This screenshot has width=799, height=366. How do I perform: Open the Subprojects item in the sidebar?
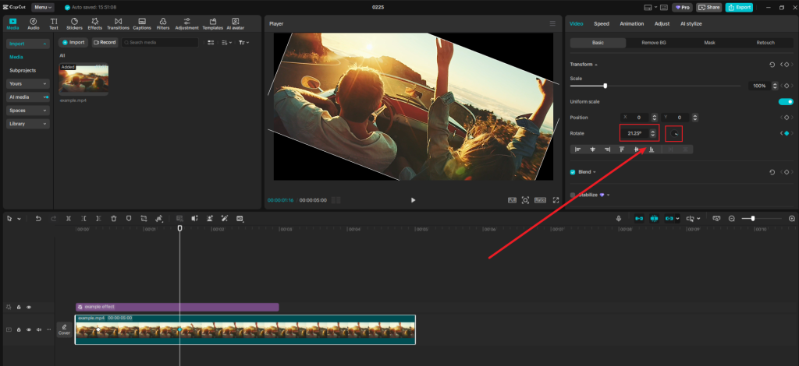click(x=23, y=70)
